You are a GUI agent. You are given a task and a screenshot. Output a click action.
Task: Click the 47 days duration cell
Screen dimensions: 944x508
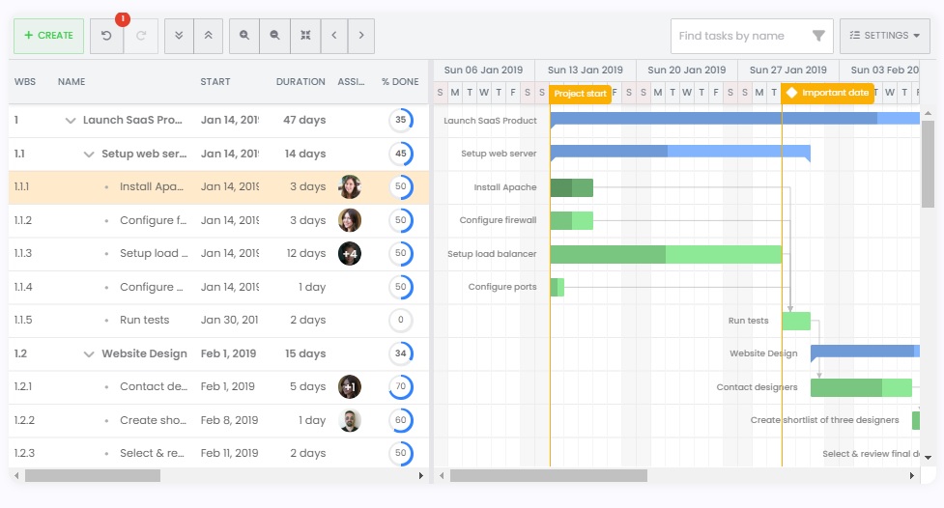(304, 121)
